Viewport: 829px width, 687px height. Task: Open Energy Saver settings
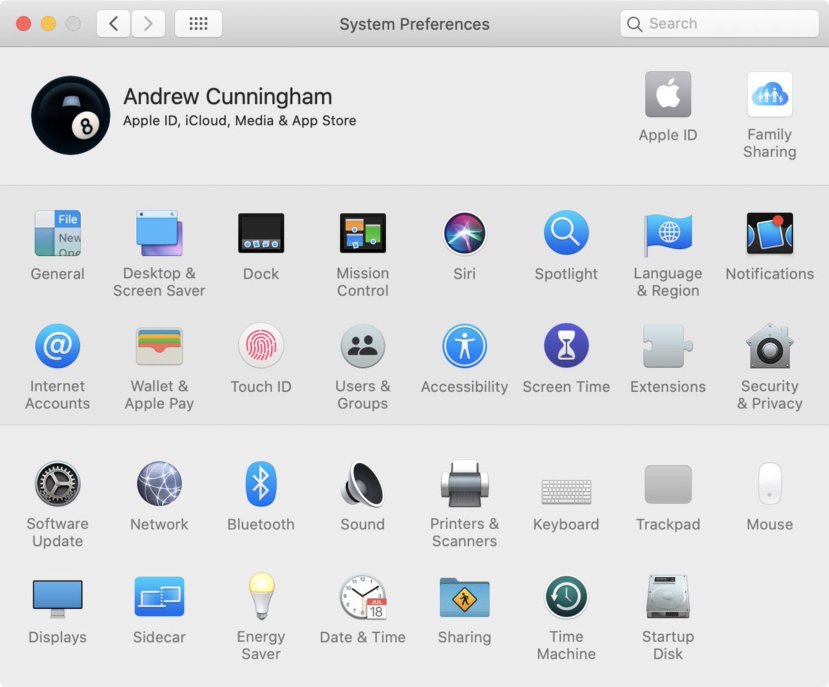(261, 597)
